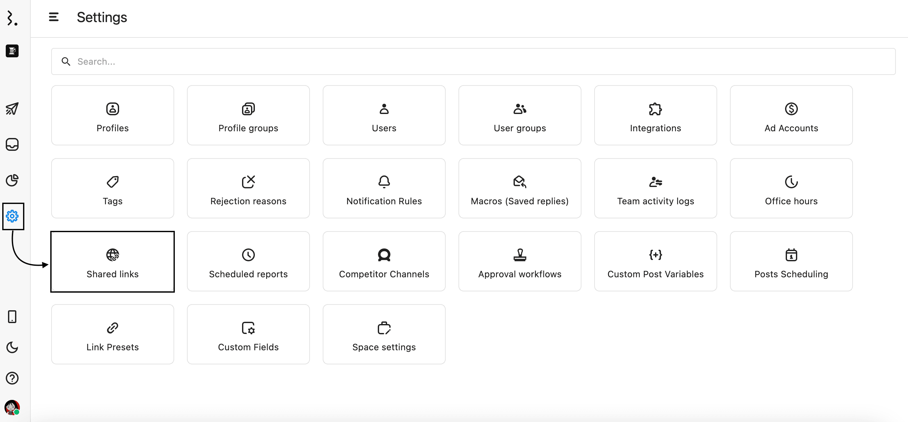Open Space settings tile
The width and height of the screenshot is (908, 422).
pos(384,334)
